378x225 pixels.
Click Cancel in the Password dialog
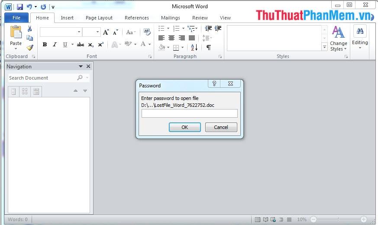tap(221, 127)
